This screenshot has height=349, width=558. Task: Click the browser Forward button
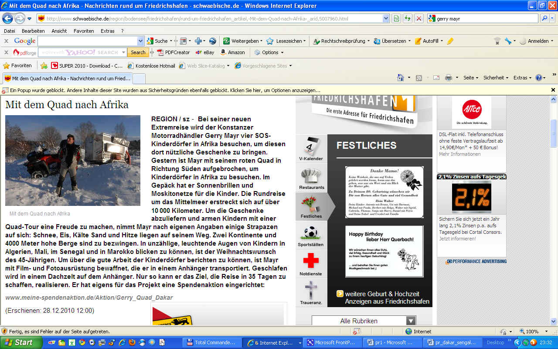(x=20, y=18)
